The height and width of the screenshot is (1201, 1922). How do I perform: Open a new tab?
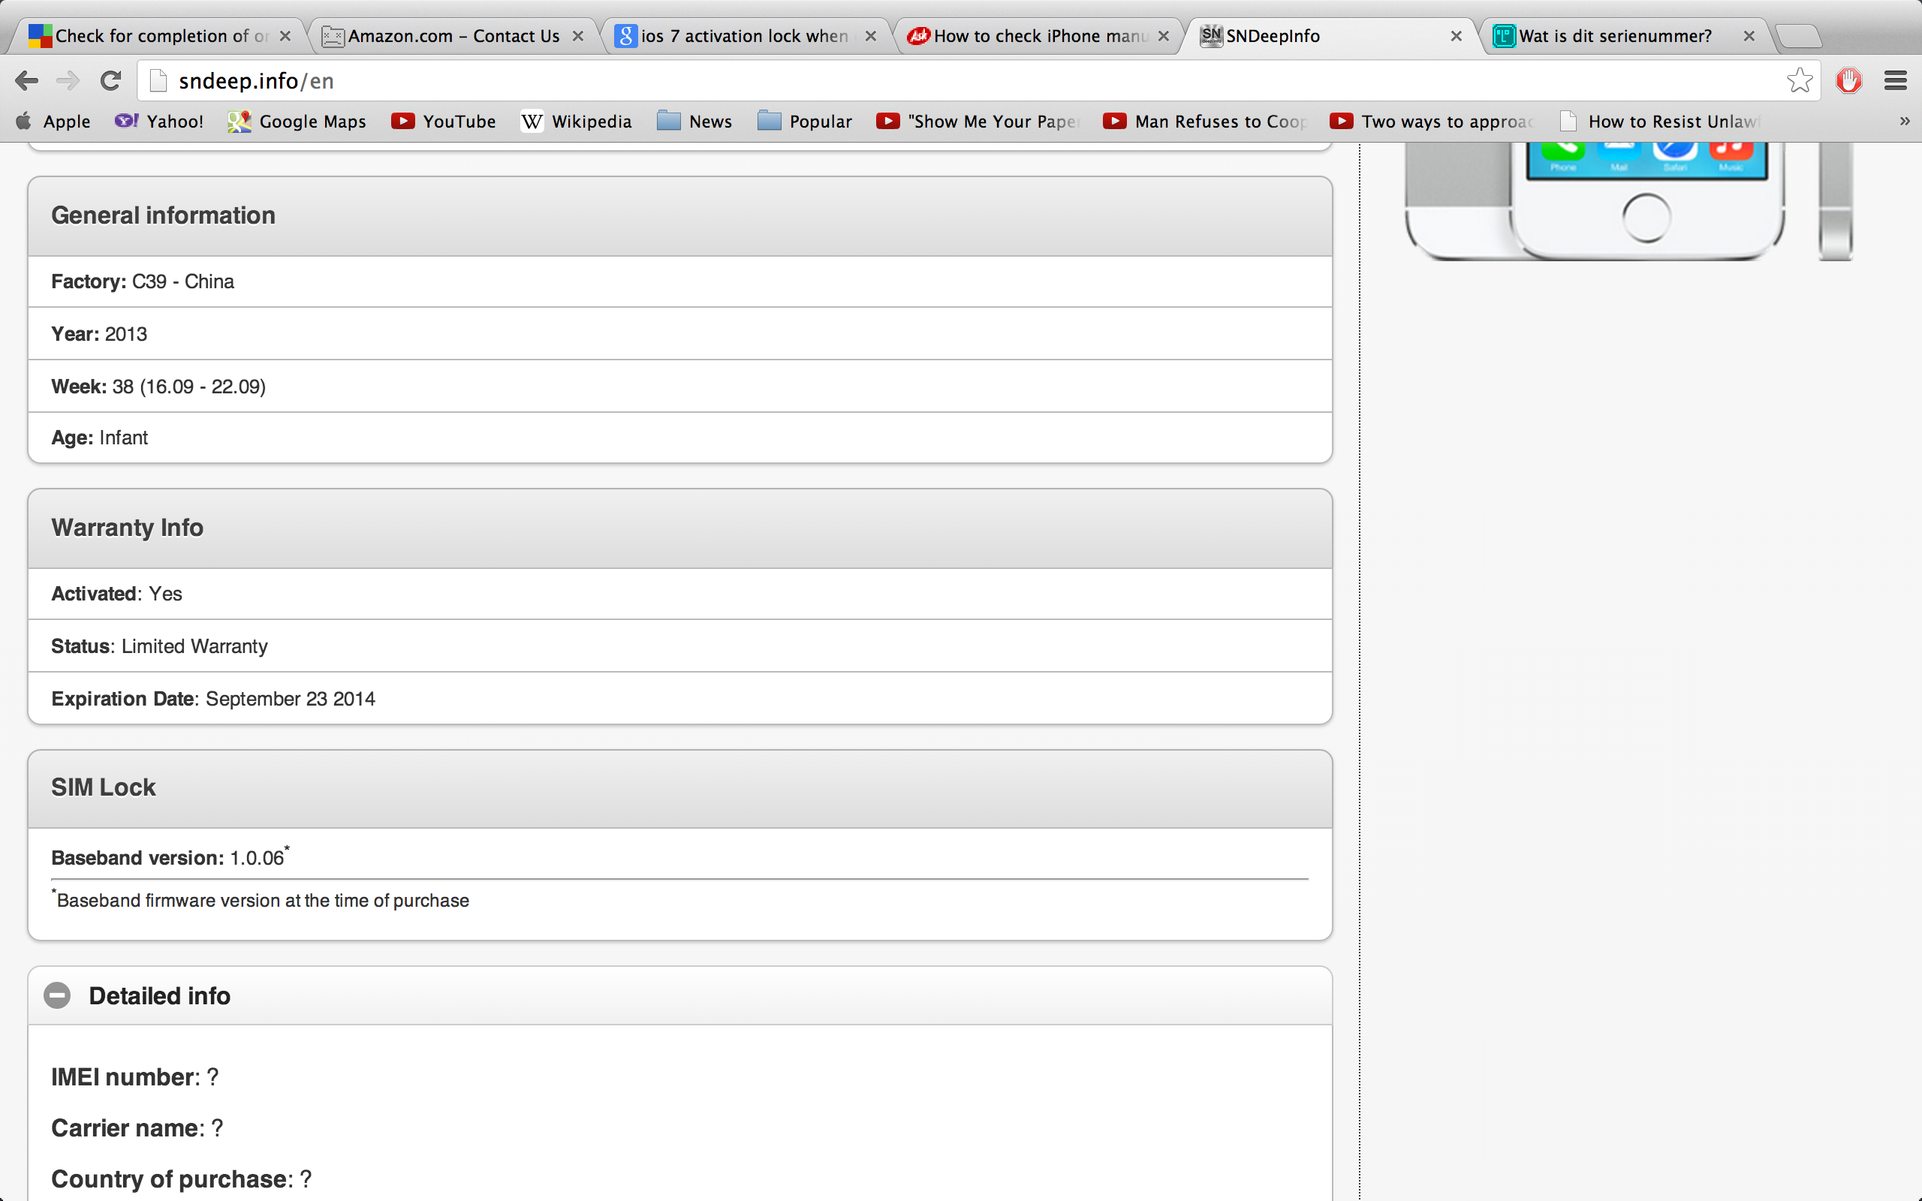(1798, 36)
